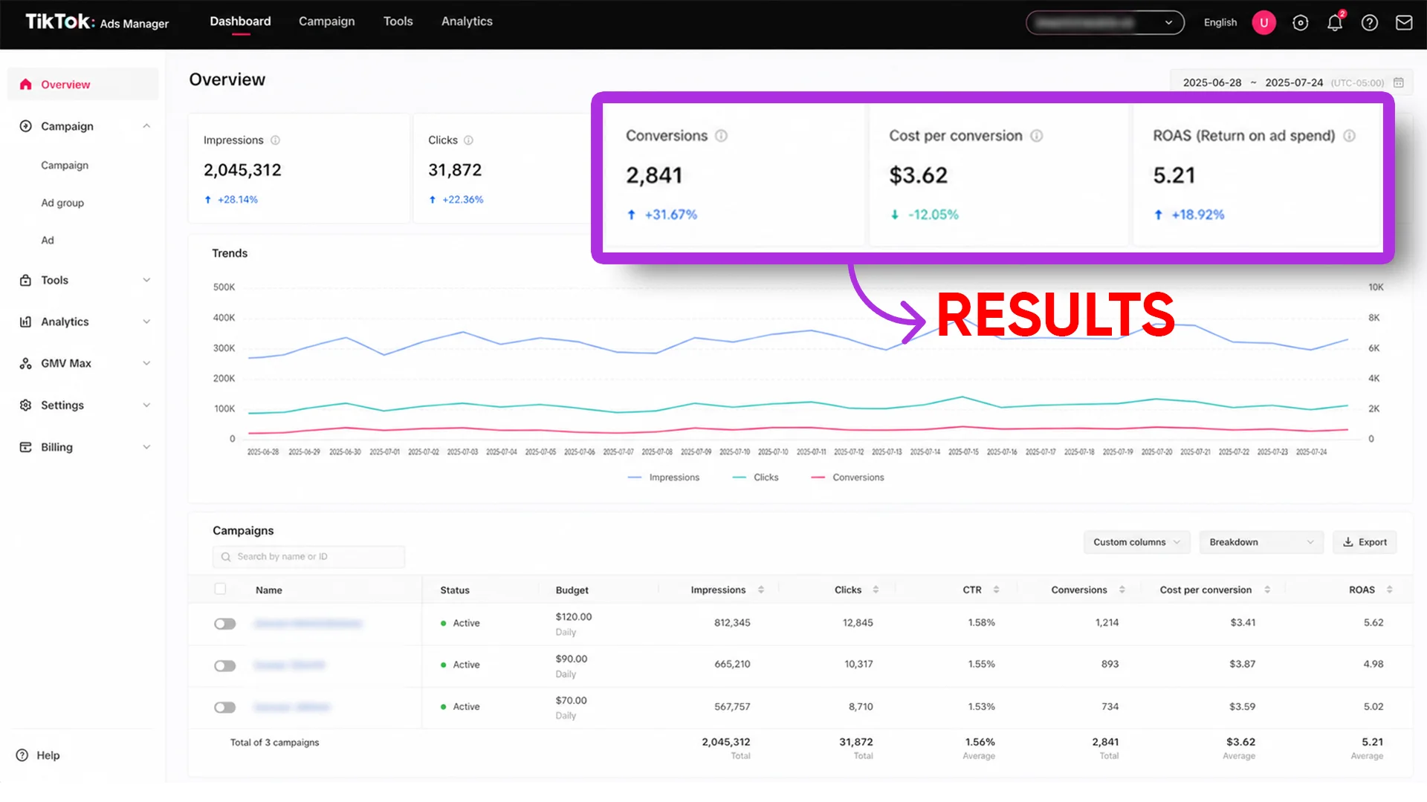This screenshot has width=1427, height=802.
Task: Sort by Impressions column arrows
Action: coord(760,590)
